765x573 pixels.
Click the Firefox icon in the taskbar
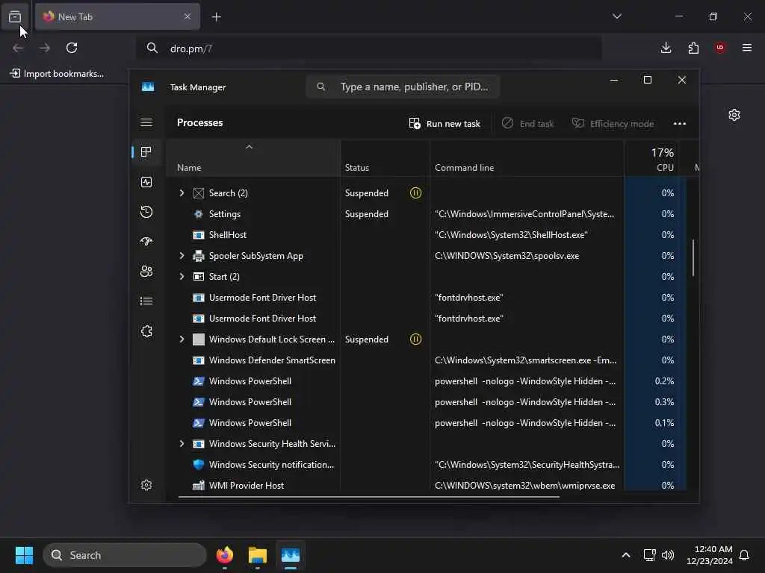[225, 555]
